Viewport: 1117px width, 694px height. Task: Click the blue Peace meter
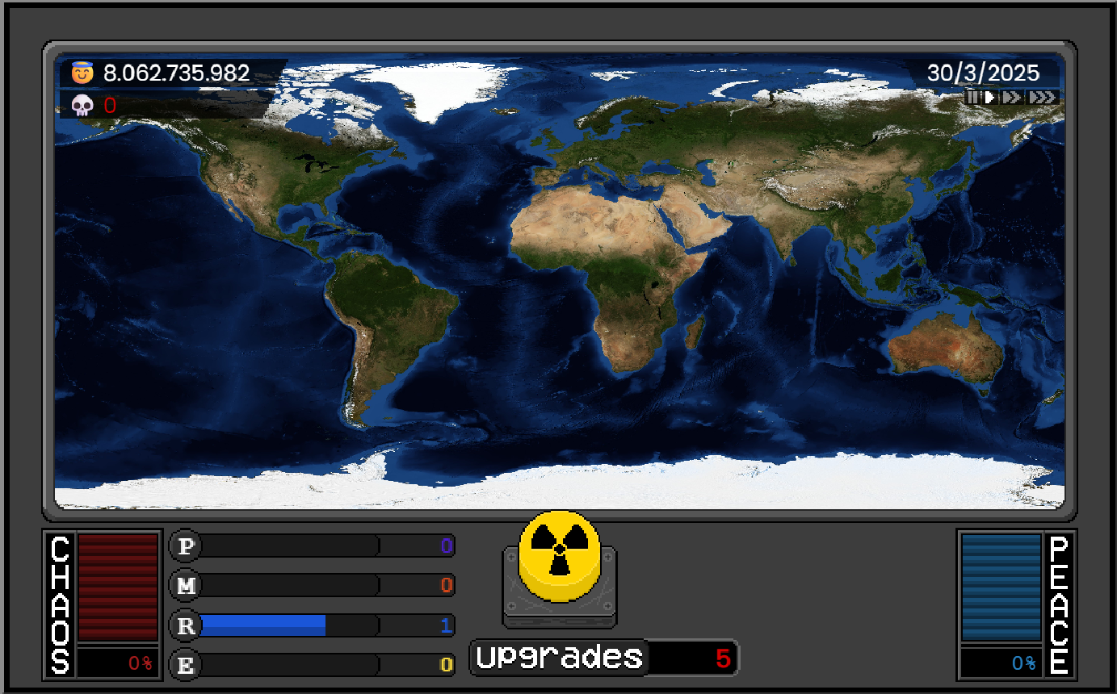[1002, 587]
